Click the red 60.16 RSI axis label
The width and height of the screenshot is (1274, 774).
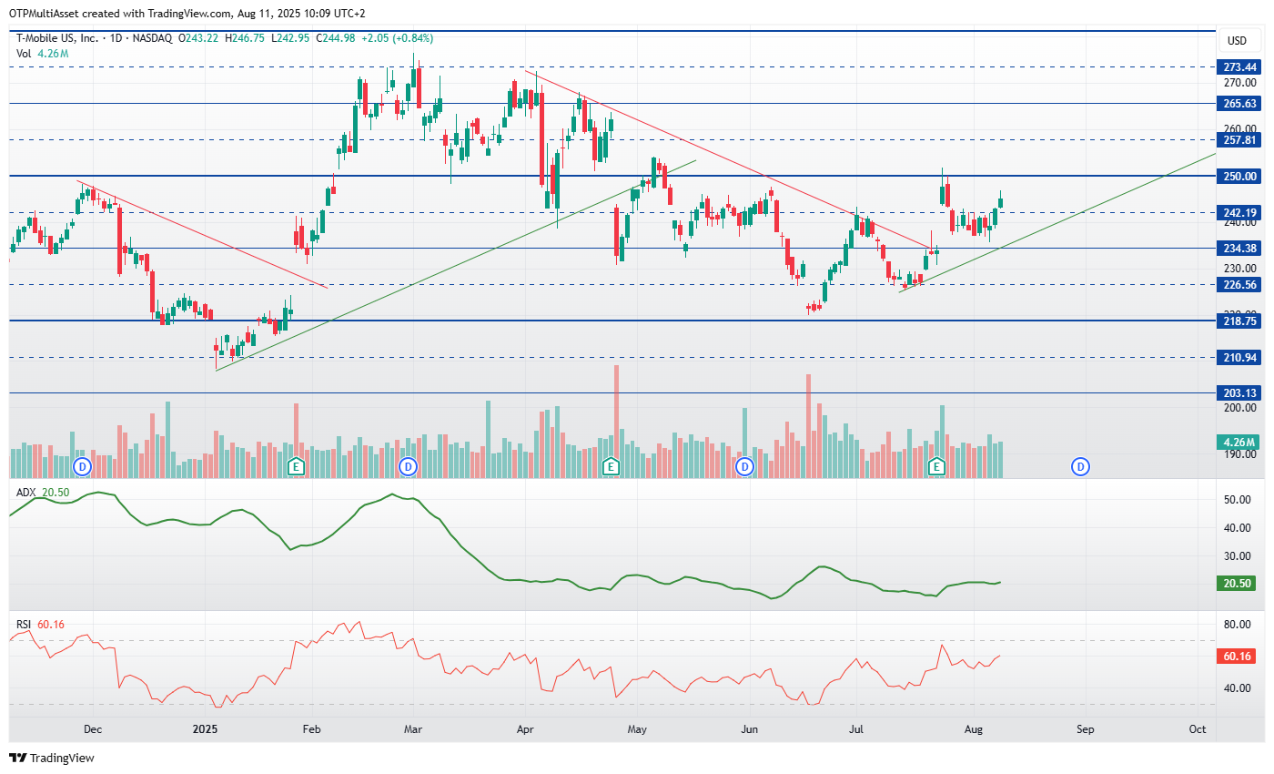[1239, 656]
